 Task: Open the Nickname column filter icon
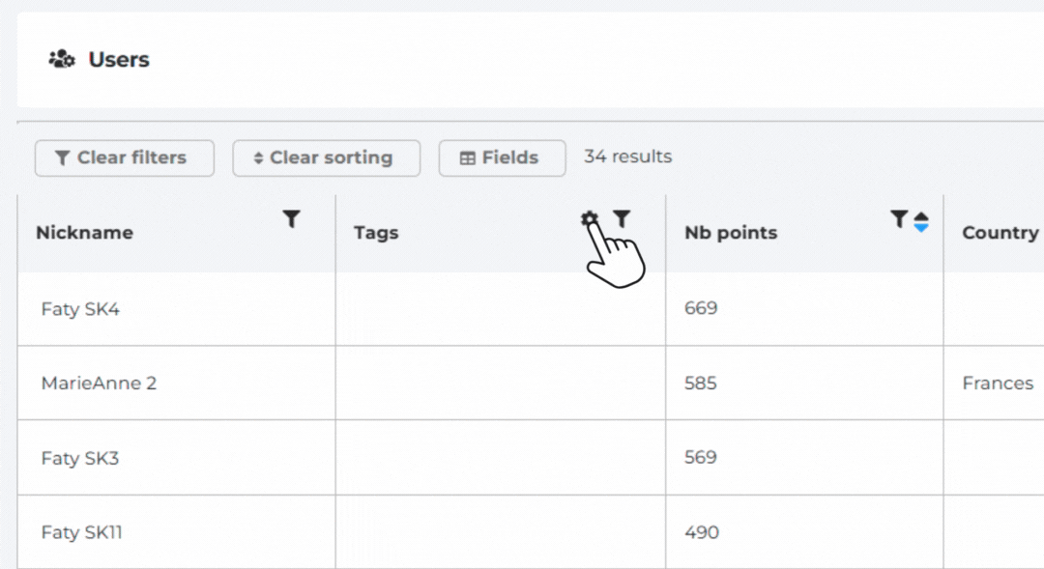(x=292, y=218)
